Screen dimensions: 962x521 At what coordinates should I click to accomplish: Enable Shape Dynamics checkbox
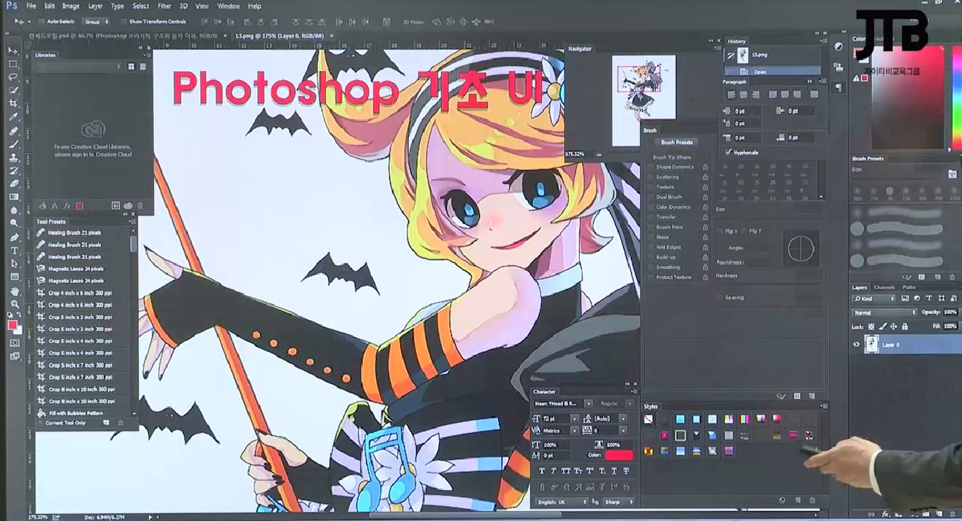click(x=651, y=167)
